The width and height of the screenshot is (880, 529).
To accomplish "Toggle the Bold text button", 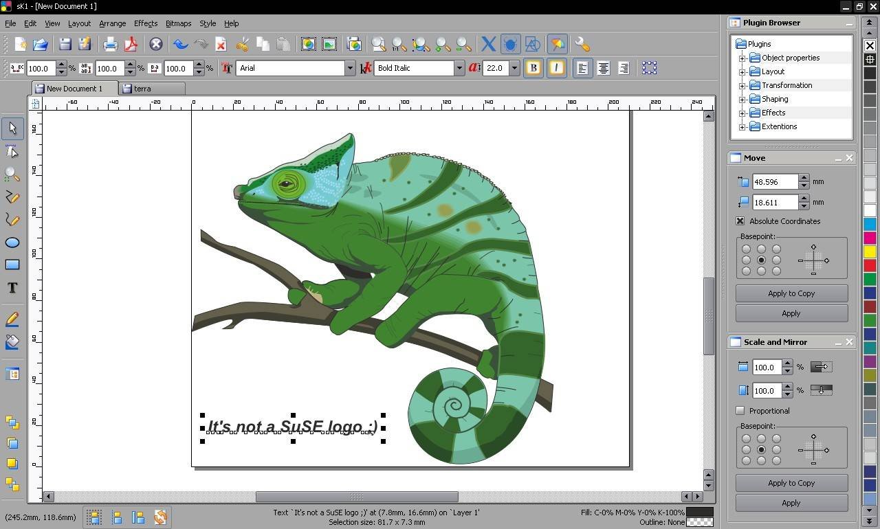I will pyautogui.click(x=533, y=68).
